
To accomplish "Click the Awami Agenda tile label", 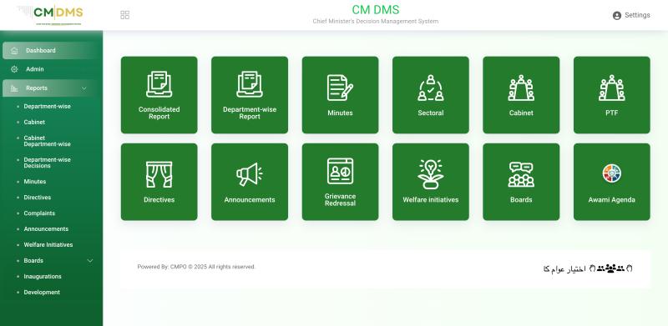I will tap(612, 199).
